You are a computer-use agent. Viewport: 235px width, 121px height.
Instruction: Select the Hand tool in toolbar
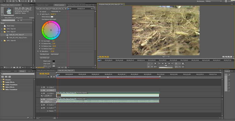32,1
